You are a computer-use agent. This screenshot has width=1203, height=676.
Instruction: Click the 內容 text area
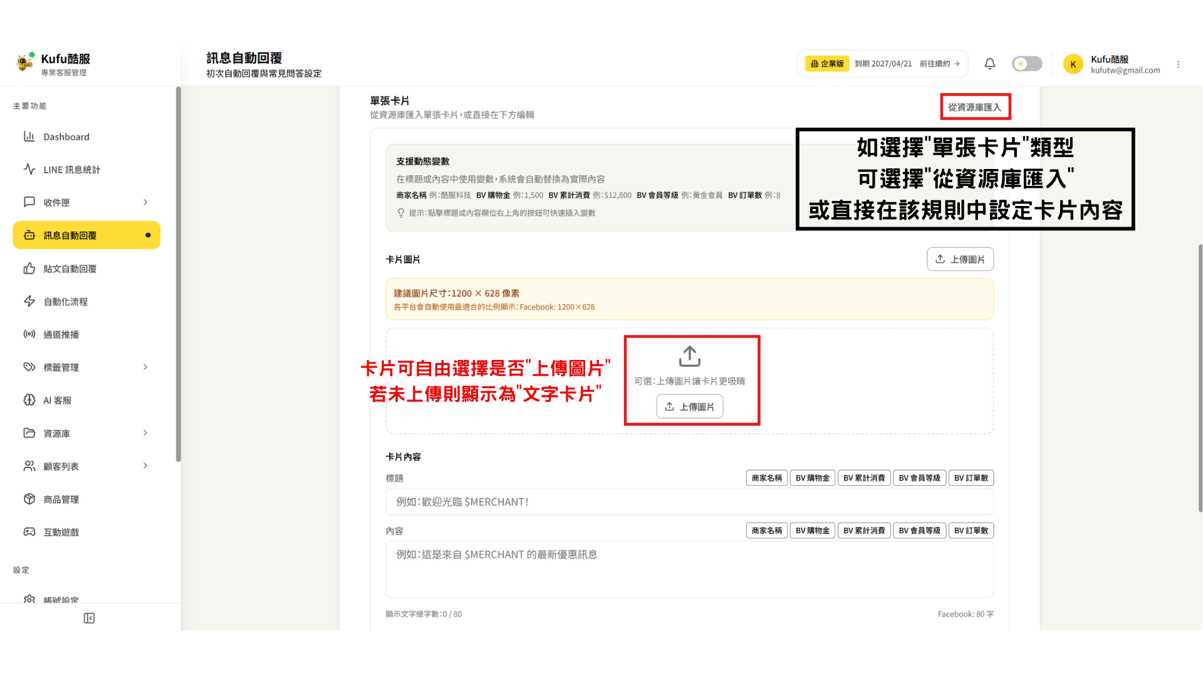click(x=689, y=570)
